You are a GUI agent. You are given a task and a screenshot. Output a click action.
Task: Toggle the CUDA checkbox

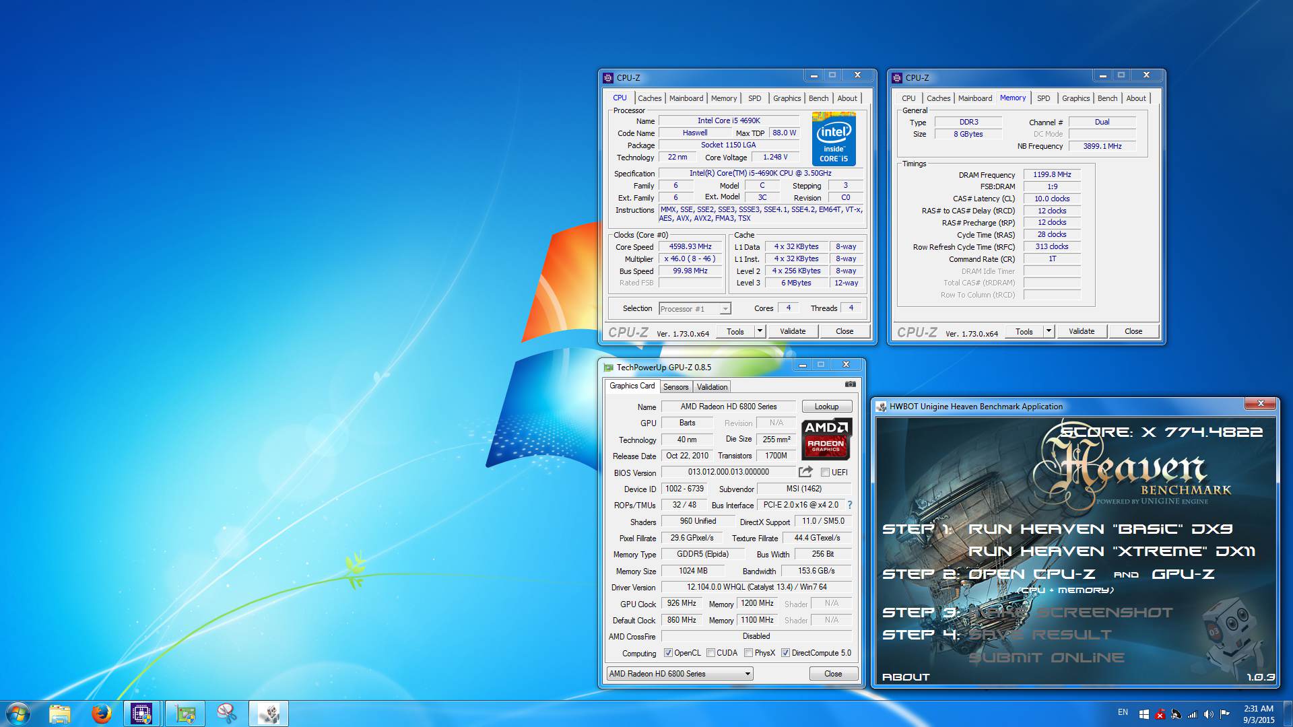click(x=710, y=653)
